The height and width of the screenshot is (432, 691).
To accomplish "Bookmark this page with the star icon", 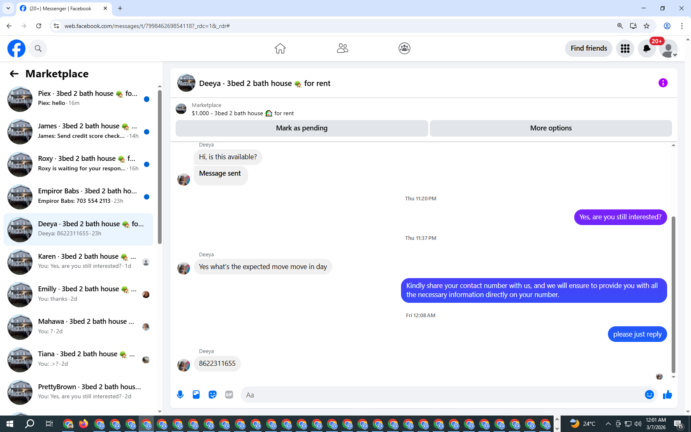I will 647,26.
